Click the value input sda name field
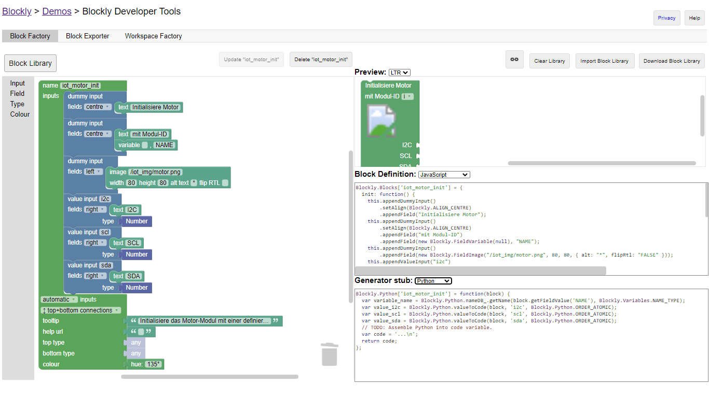Image resolution: width=709 pixels, height=398 pixels. click(x=105, y=265)
